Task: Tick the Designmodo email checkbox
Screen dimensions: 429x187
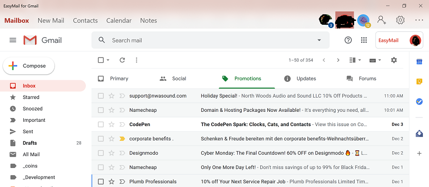Action: point(101,153)
